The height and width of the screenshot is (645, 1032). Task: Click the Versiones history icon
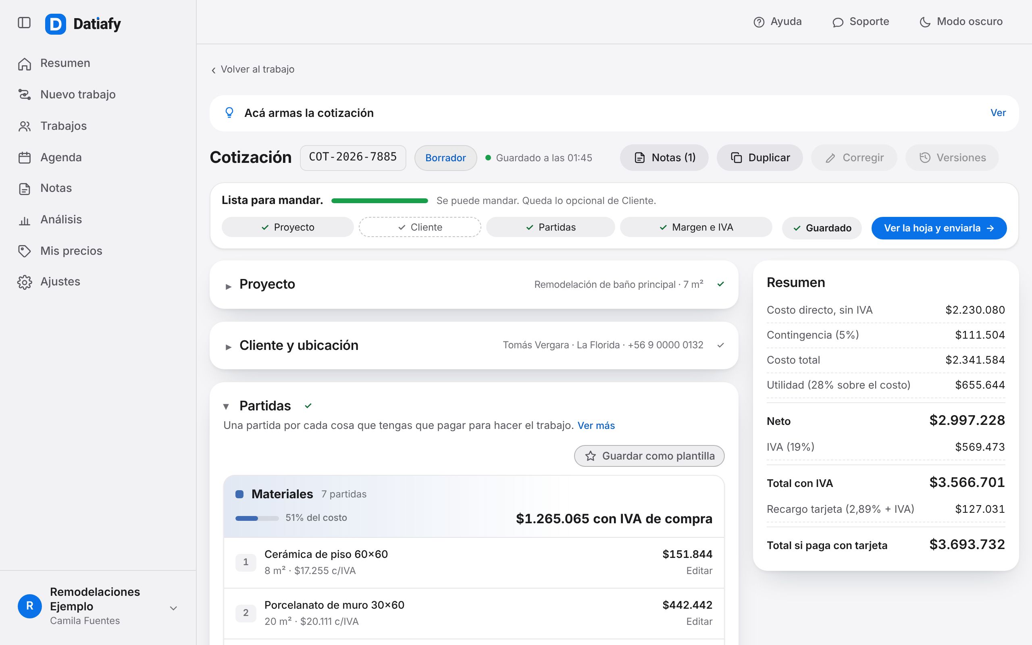point(924,158)
